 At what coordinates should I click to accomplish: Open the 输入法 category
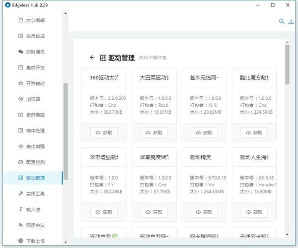pos(33,209)
